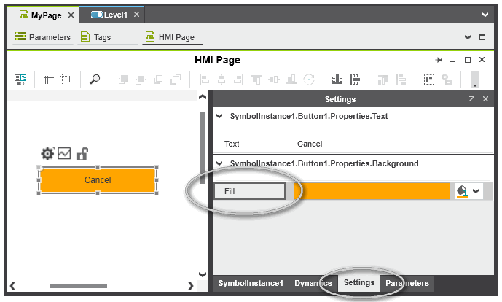Click the gear icon above the Cancel button

pyautogui.click(x=47, y=153)
